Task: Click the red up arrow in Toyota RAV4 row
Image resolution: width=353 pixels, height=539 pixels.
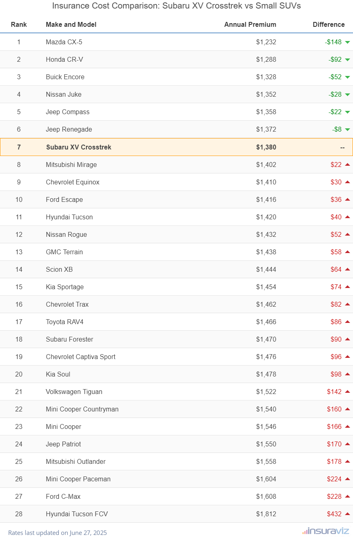Action: [347, 322]
